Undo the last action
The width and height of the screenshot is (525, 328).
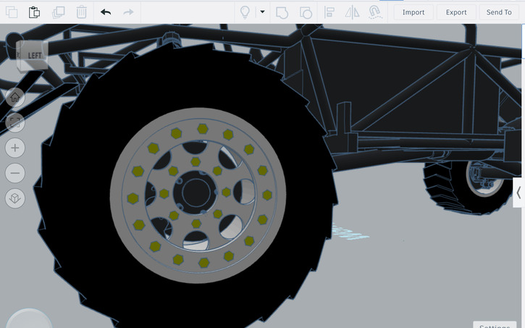[106, 12]
